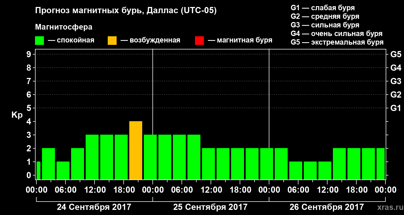Click the G3 label on the right axis
404x215 pixels.
tap(396, 81)
